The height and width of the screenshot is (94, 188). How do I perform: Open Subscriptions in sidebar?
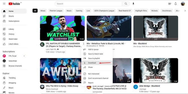[14, 21]
